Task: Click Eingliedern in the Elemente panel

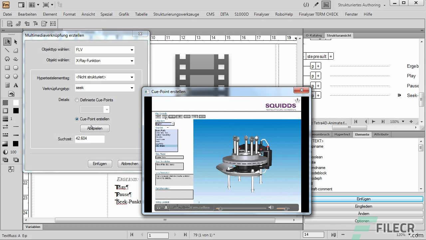Action: (x=363, y=206)
